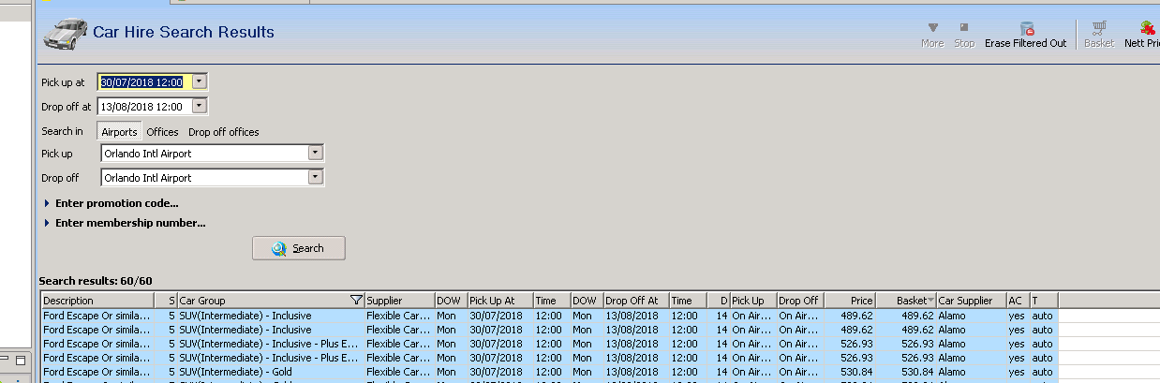Viewport: 1160px width, 383px height.
Task: Click the More toolbar icon
Action: 932,28
